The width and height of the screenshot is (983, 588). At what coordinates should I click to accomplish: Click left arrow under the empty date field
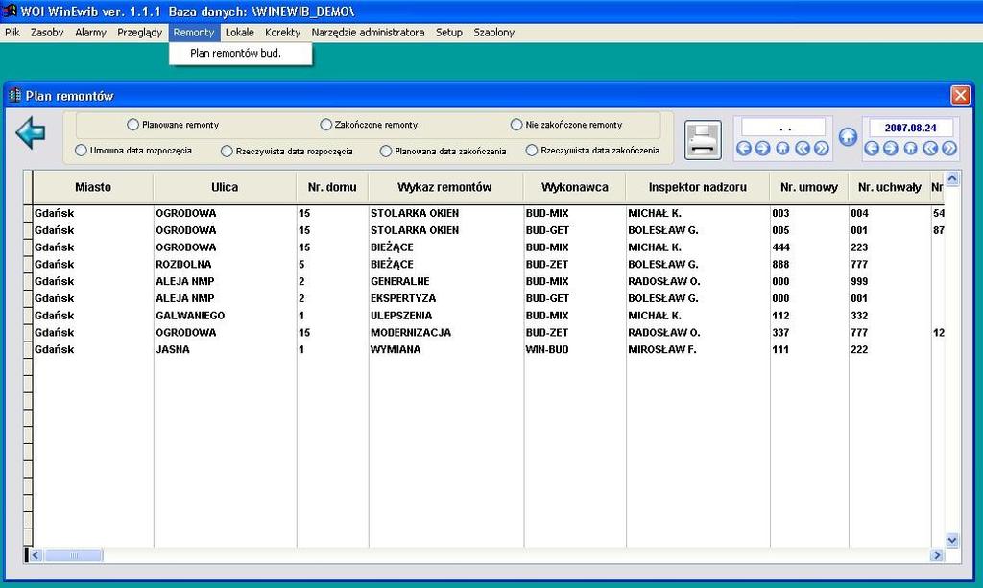click(744, 149)
